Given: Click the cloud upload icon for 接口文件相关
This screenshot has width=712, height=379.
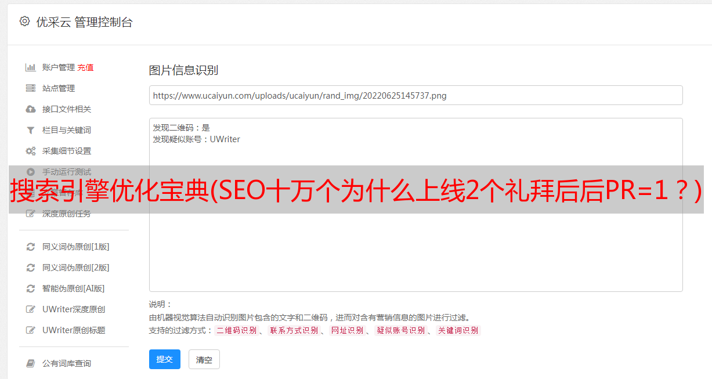Looking at the screenshot, I should [31, 109].
